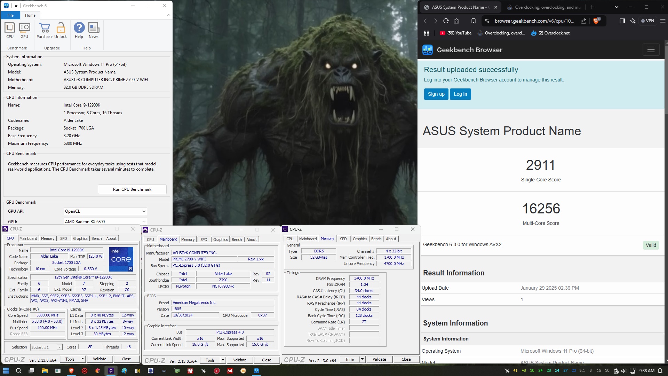Click Tools button in CPU-Z CPU window
Screen dimensions: 668x376
click(70, 359)
